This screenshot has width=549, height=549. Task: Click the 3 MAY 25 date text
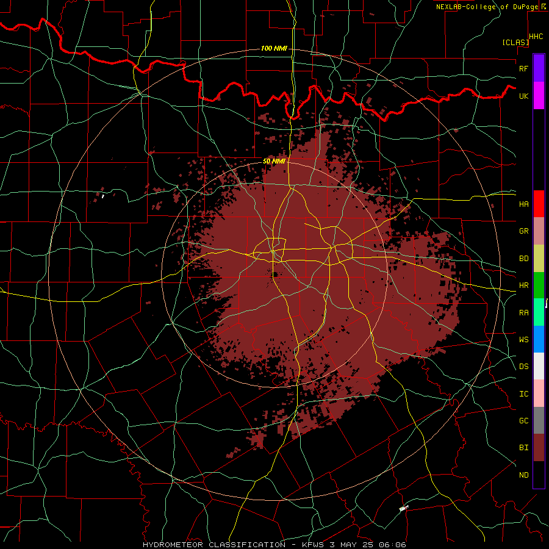coord(351,545)
